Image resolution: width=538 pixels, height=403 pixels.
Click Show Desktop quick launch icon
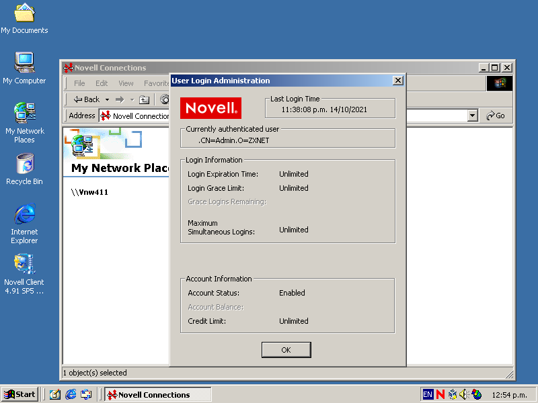[x=55, y=395]
